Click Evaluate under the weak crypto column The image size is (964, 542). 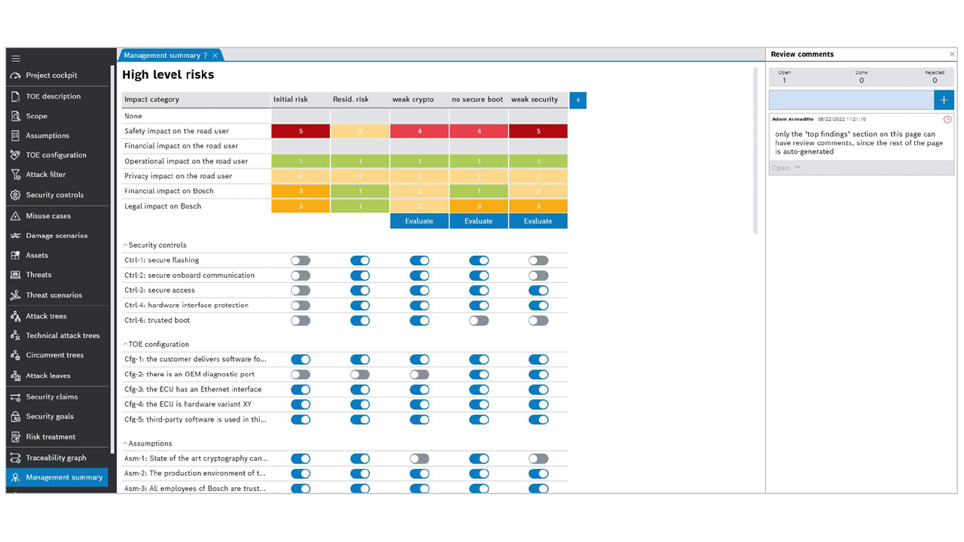pos(419,221)
